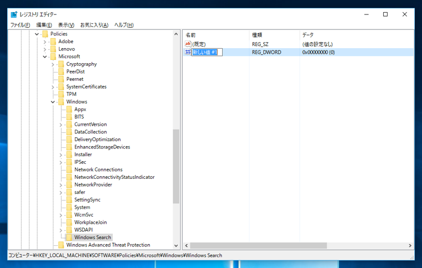Click the Network Connections folder icon
The height and width of the screenshot is (268, 422).
(x=69, y=169)
